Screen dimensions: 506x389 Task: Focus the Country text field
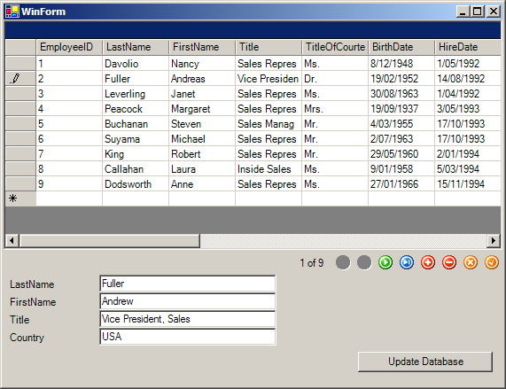pyautogui.click(x=188, y=337)
